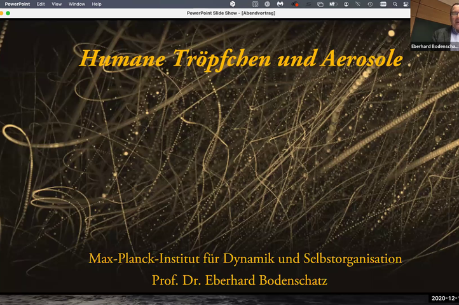This screenshot has width=459, height=305.
Task: Click the Time Machine clock icon
Action: [370, 4]
